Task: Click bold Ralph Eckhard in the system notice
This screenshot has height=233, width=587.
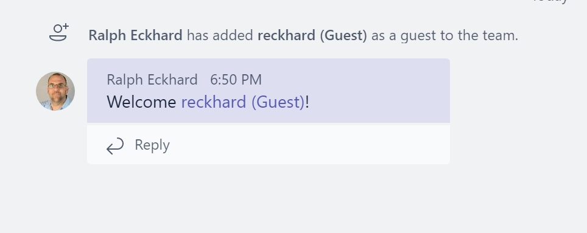Action: click(x=136, y=35)
